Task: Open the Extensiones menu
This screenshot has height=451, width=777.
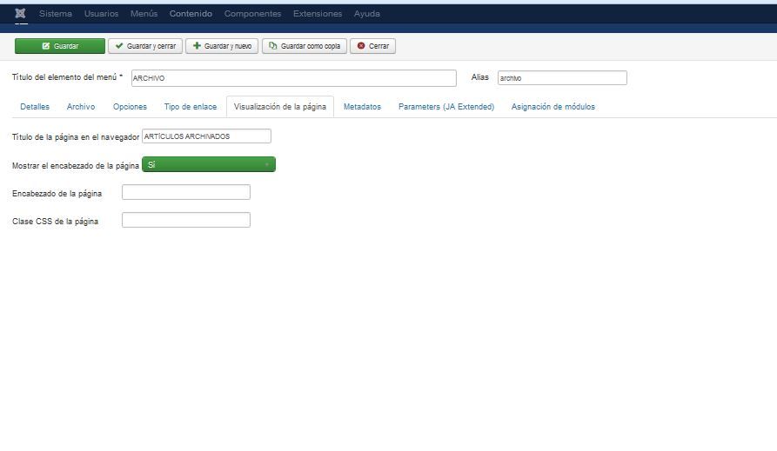Action: tap(317, 14)
